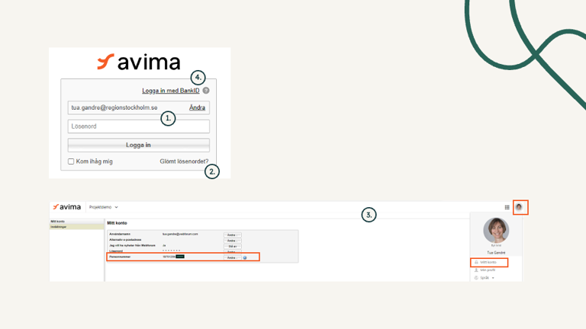Click 'Stäng av' button for Webforum news
Viewport: 586px width, 329px height.
pyautogui.click(x=232, y=246)
